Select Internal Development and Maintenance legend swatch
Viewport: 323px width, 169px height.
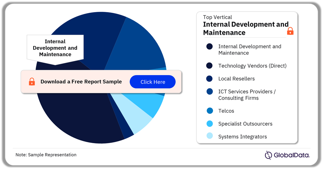[210, 47]
